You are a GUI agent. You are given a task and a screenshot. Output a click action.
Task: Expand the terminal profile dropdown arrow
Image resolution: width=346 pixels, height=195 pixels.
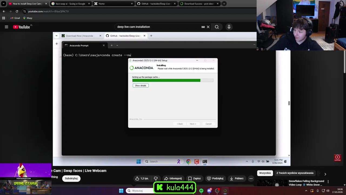(117, 45)
